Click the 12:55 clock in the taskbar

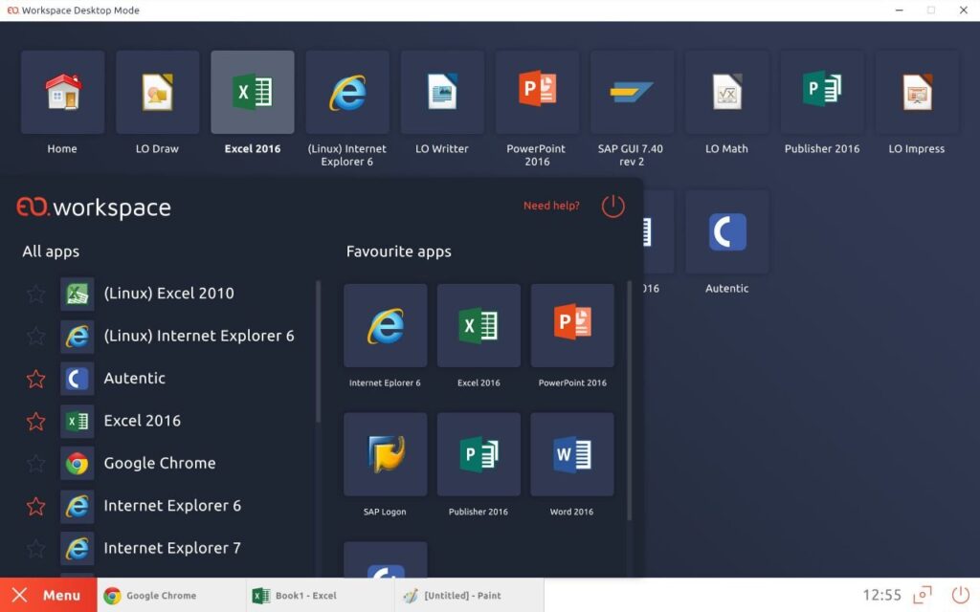pos(881,595)
